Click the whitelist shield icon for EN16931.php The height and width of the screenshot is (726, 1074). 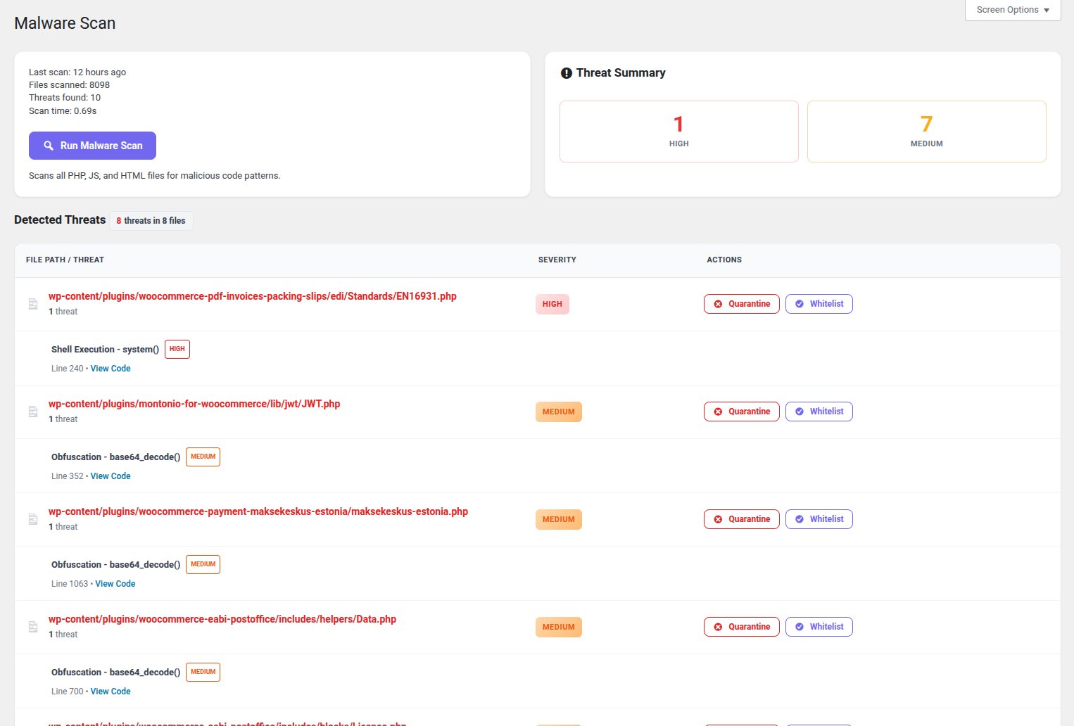[800, 304]
